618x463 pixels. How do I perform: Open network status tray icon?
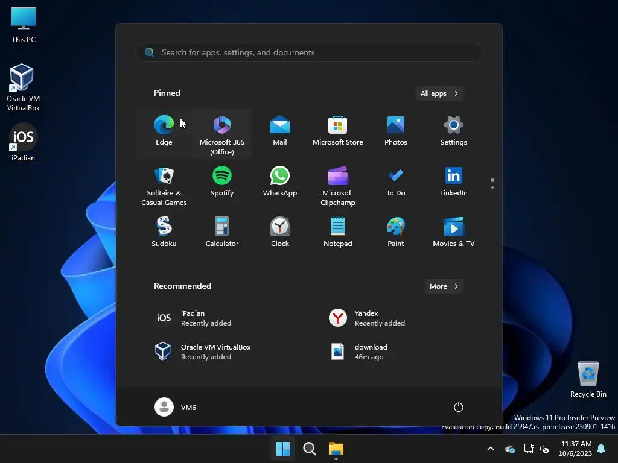pos(529,449)
